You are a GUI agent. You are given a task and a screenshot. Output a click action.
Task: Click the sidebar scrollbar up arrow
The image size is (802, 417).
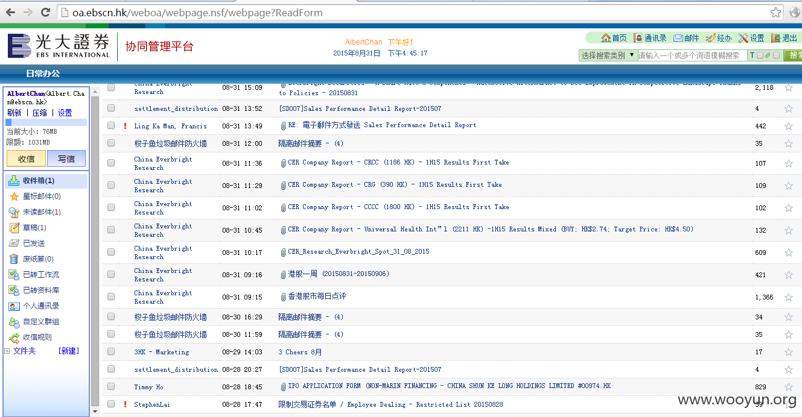pyautogui.click(x=95, y=90)
